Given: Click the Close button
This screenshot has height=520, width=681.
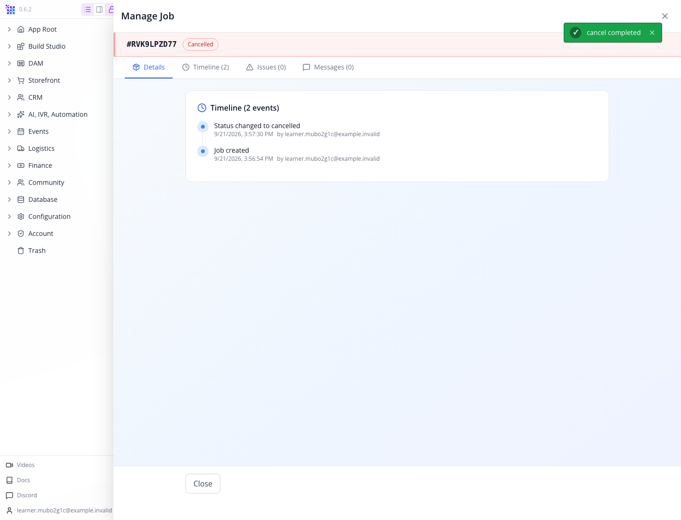Looking at the screenshot, I should 203,484.
